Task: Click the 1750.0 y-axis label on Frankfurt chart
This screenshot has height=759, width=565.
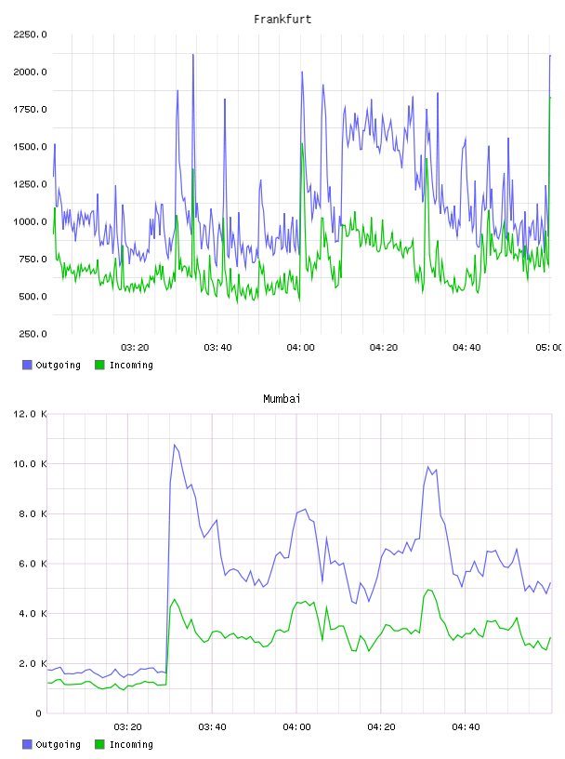Action: pyautogui.click(x=30, y=110)
